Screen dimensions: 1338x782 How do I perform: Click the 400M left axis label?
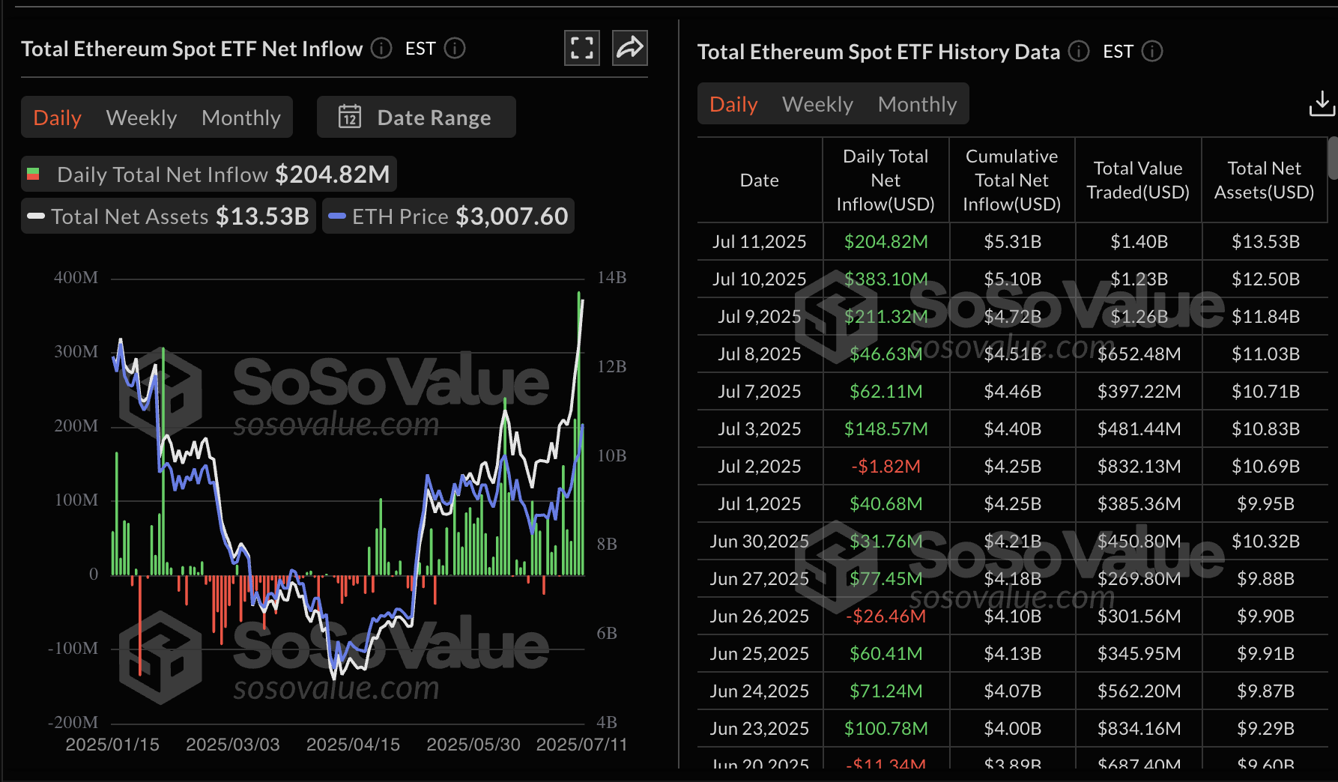pos(76,277)
